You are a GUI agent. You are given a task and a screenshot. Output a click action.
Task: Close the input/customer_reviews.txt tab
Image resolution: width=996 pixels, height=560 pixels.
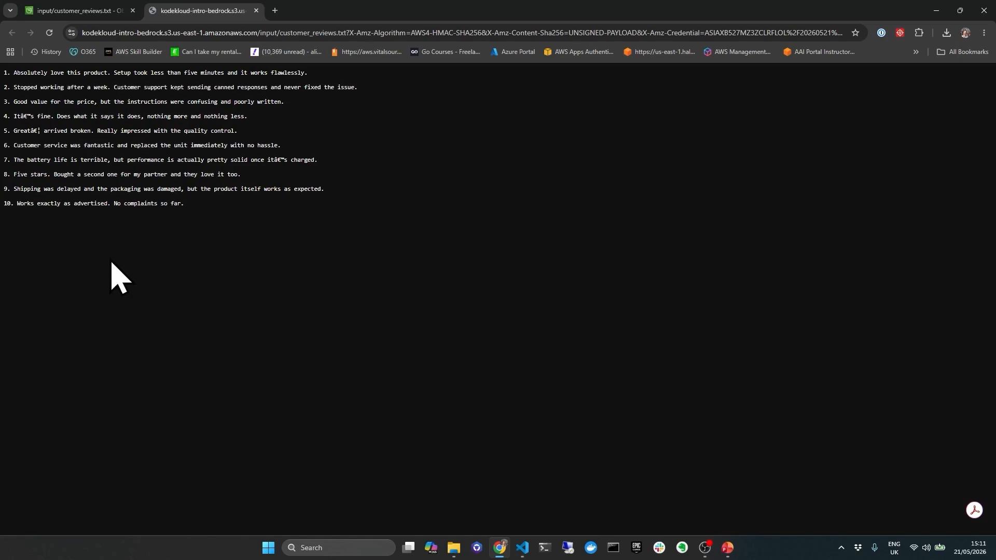pos(133,10)
